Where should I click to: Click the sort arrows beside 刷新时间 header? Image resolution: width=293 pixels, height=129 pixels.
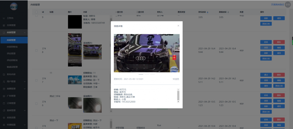pos(228,12)
